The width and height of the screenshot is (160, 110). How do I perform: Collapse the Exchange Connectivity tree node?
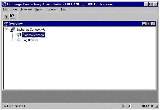point(7,30)
